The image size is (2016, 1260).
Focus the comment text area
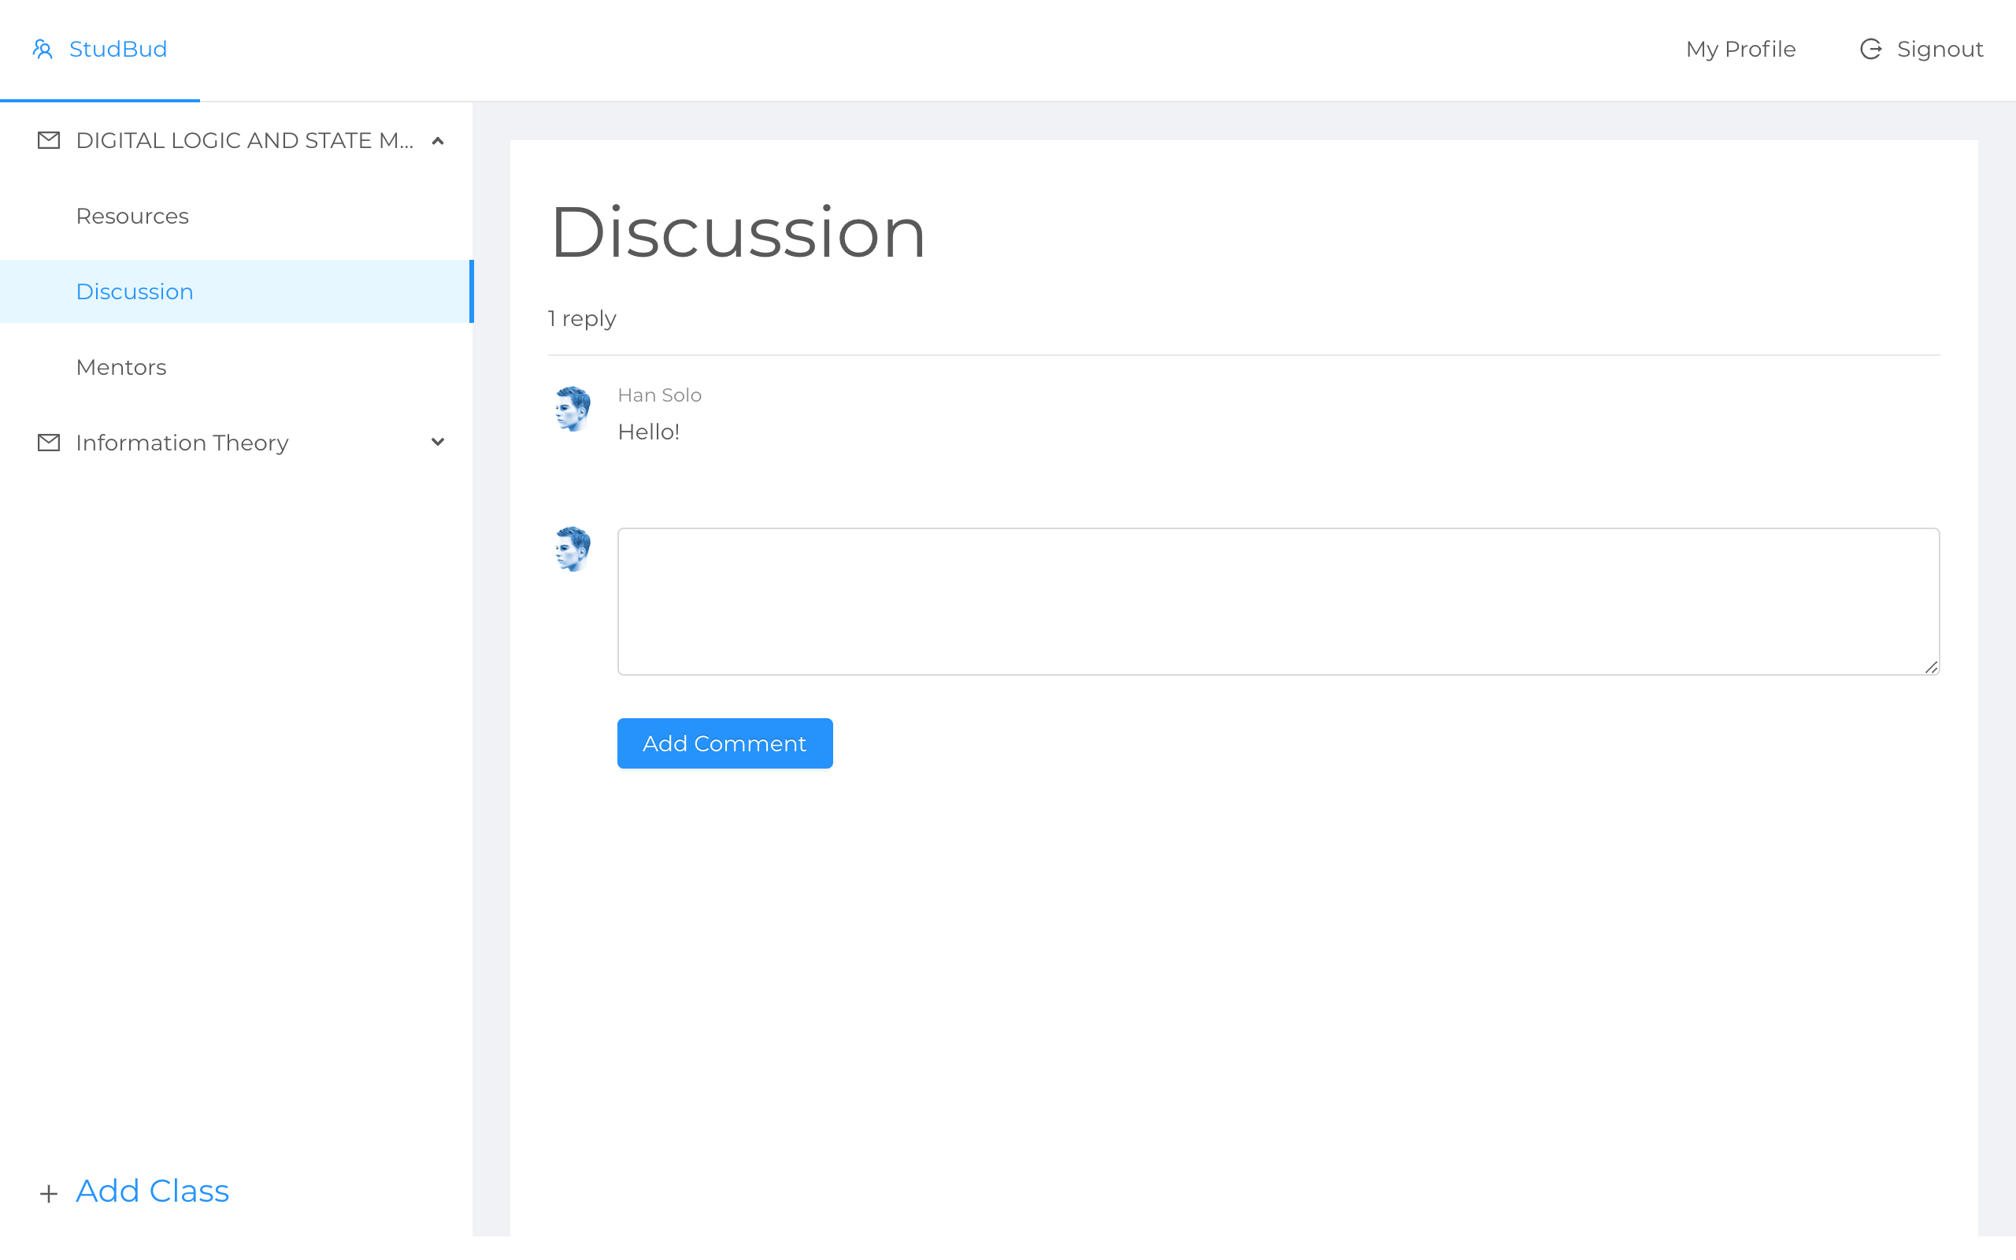tap(1278, 601)
